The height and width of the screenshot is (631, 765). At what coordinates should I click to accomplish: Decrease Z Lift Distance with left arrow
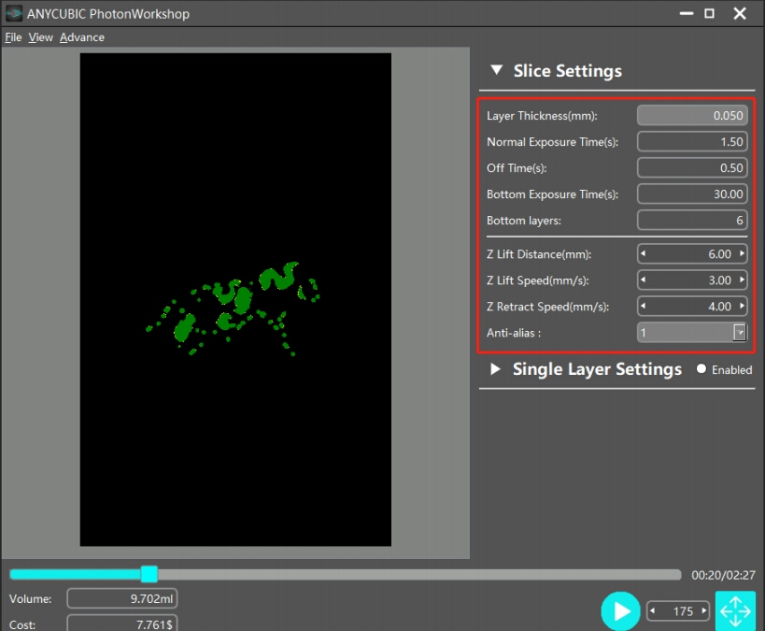643,254
